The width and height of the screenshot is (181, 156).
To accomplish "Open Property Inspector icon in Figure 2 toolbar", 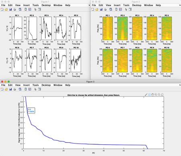I will click(130, 9).
